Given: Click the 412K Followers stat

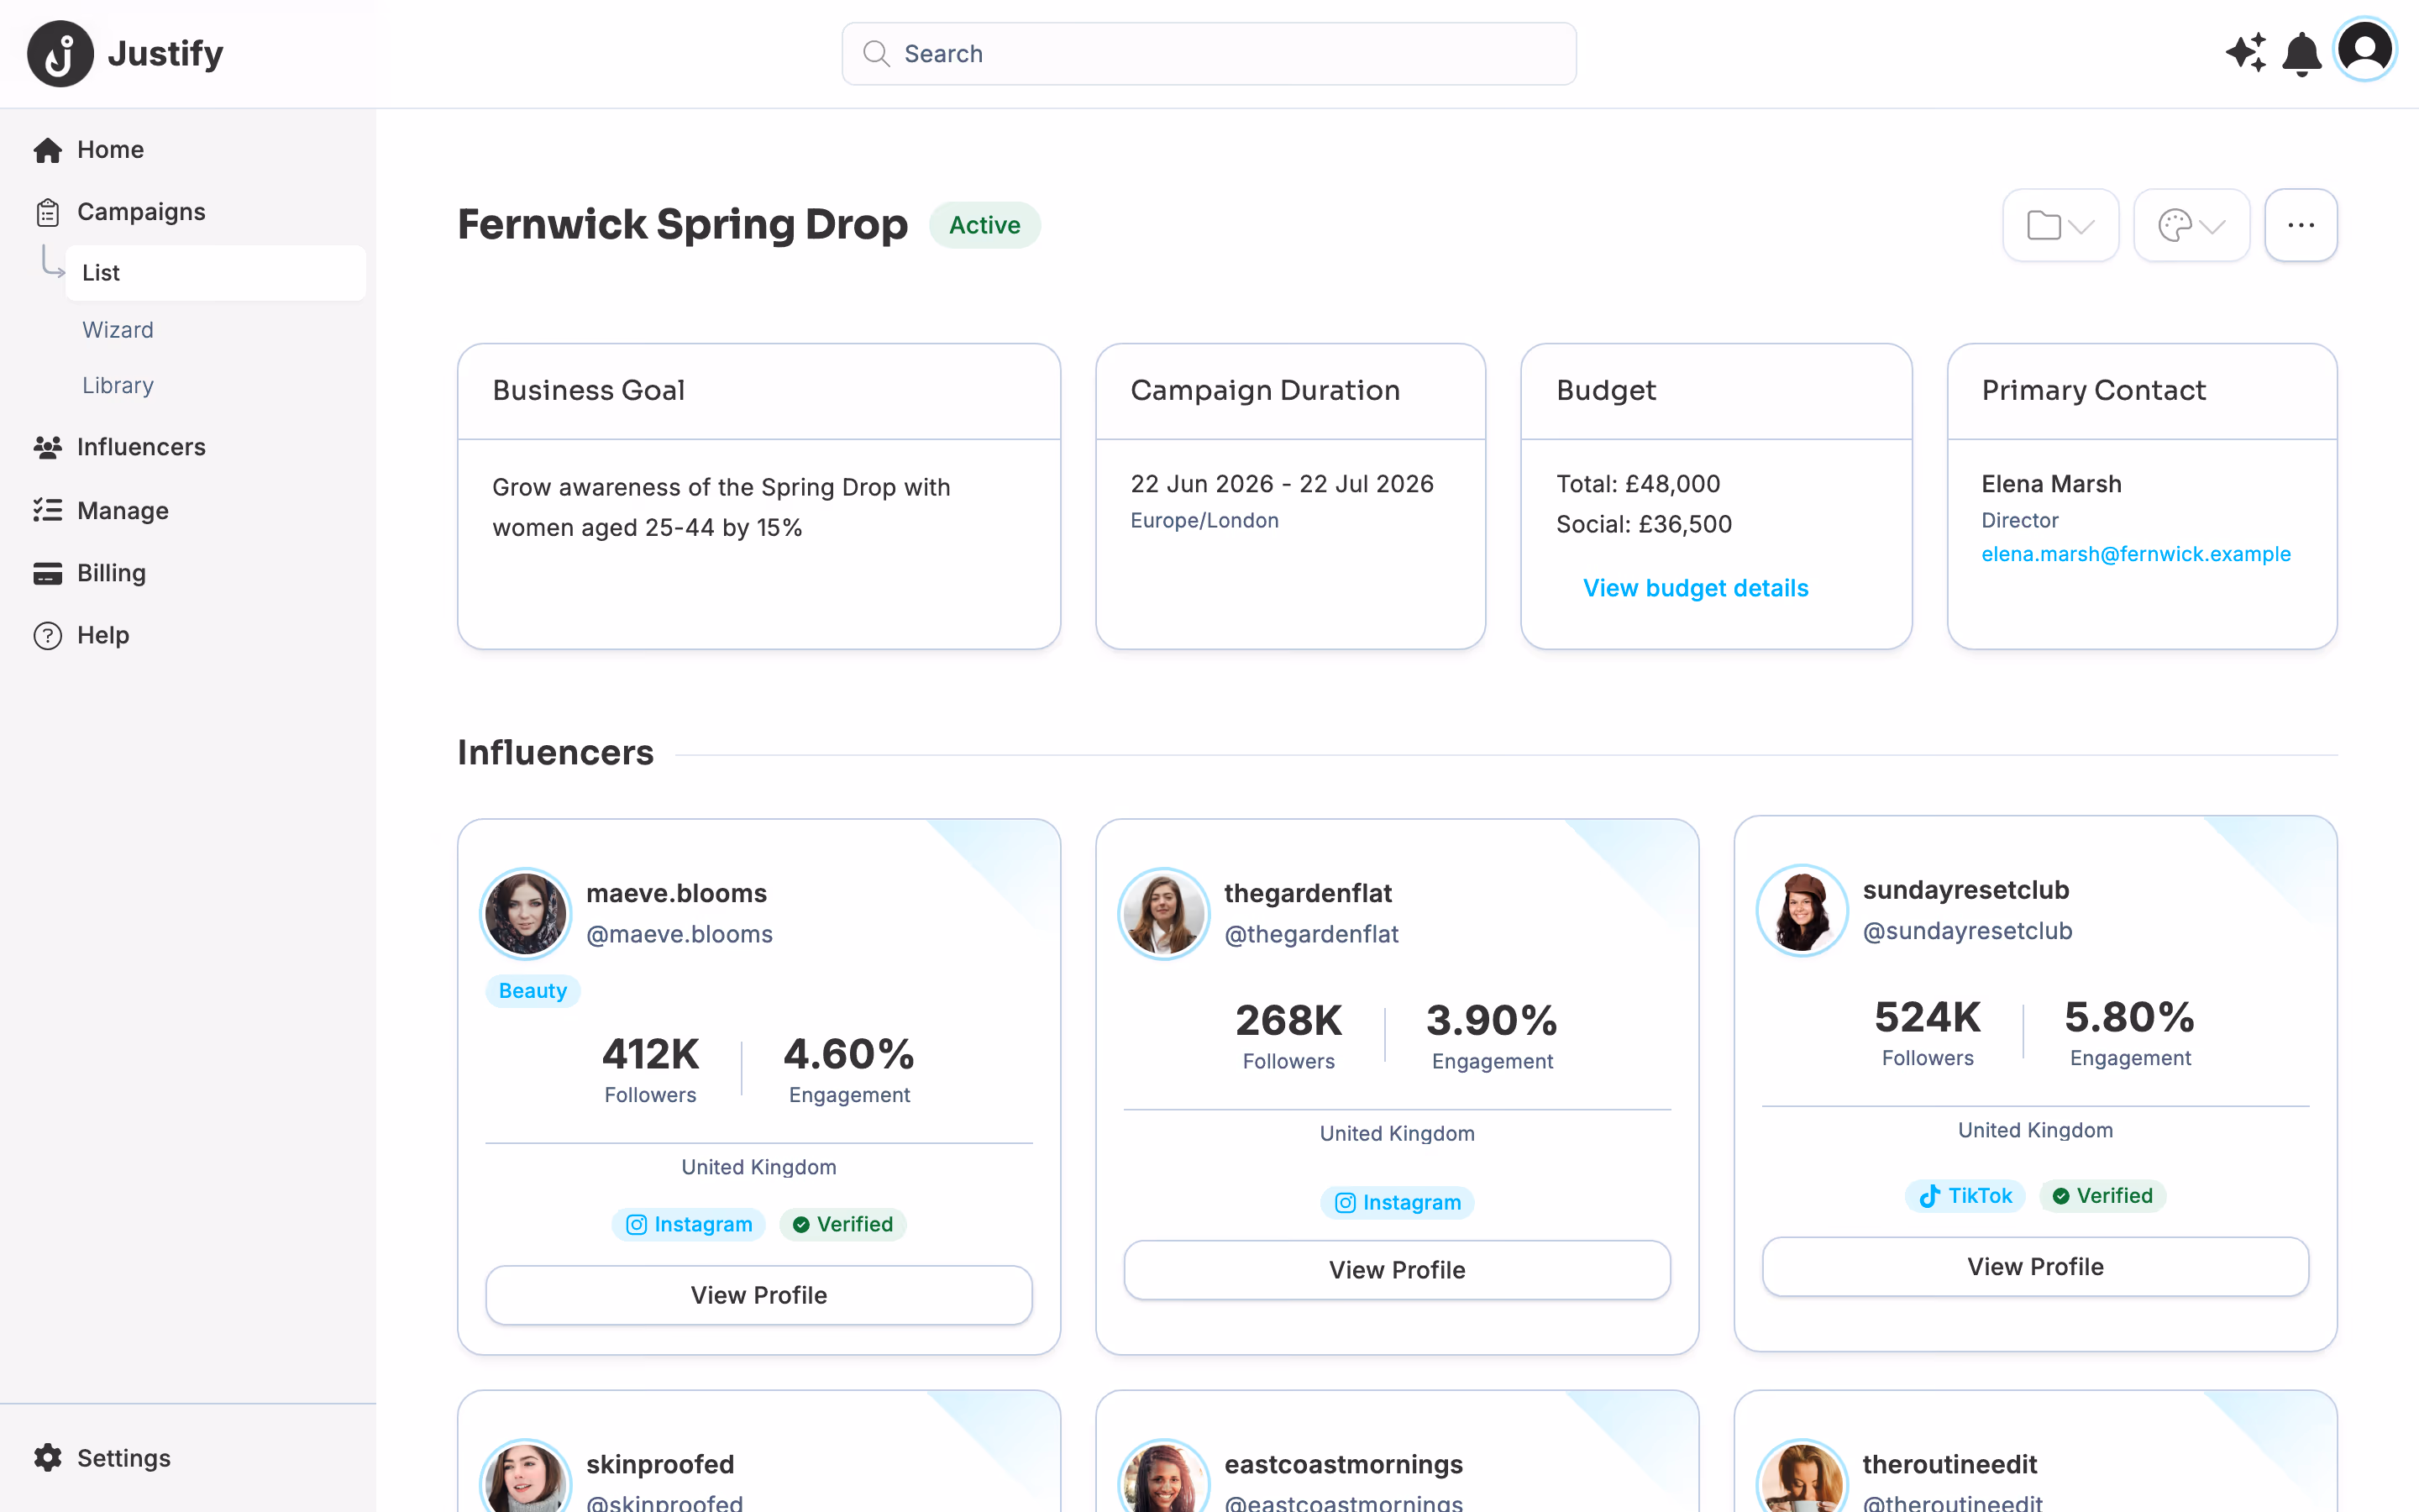Looking at the screenshot, I should (650, 1069).
